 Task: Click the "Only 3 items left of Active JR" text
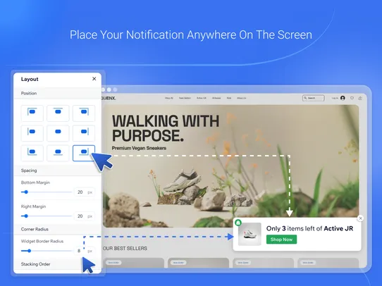(309, 228)
